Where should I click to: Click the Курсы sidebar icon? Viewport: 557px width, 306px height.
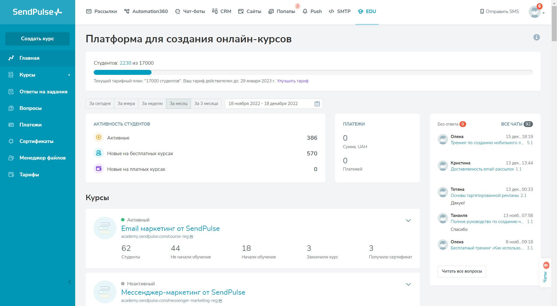click(x=11, y=75)
